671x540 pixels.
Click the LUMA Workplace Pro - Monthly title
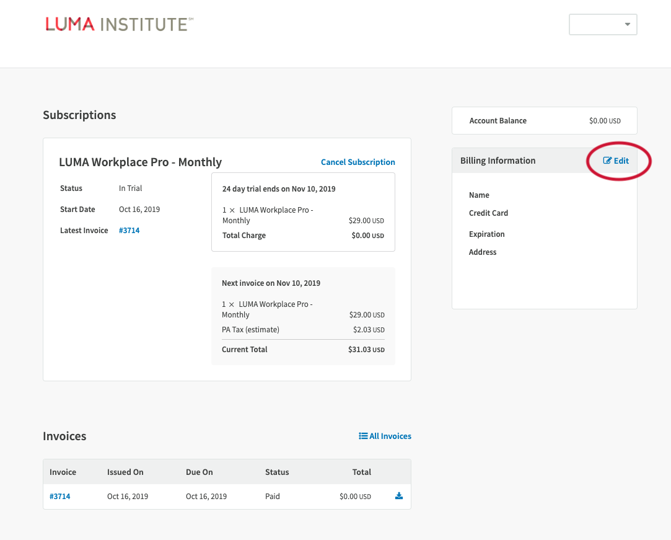pos(141,162)
